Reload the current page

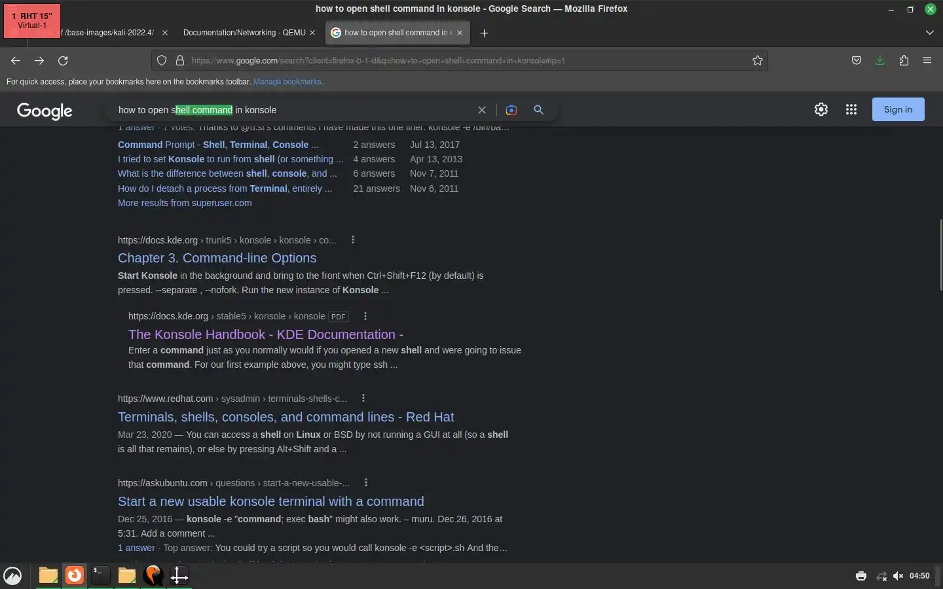tap(63, 60)
